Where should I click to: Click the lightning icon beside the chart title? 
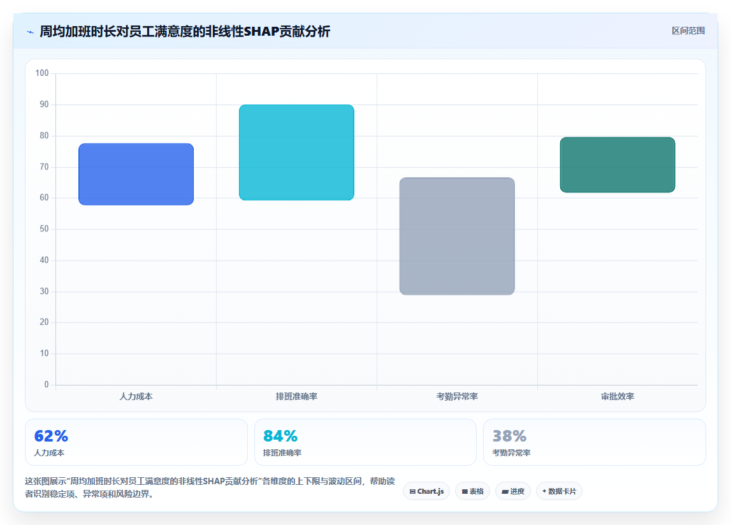coord(31,32)
